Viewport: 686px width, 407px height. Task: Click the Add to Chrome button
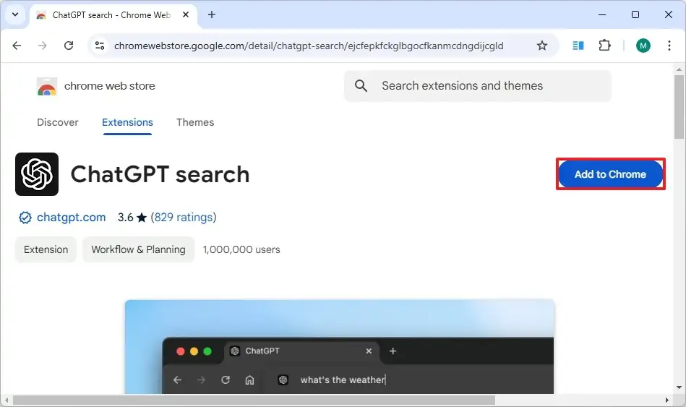tap(610, 174)
